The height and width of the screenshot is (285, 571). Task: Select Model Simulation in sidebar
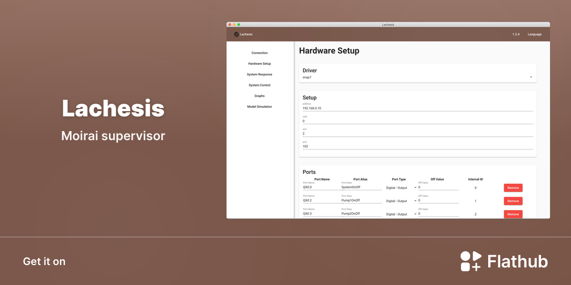tap(260, 107)
